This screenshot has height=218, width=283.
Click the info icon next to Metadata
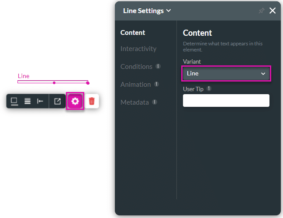[155, 102]
